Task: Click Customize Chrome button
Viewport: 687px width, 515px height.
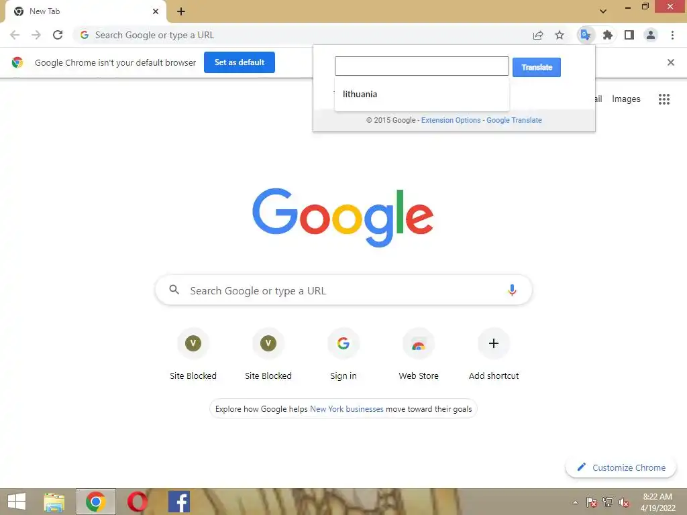Action: click(621, 467)
